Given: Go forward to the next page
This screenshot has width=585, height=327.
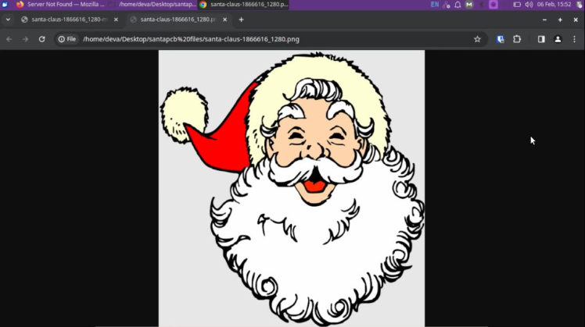Looking at the screenshot, I should (25, 39).
